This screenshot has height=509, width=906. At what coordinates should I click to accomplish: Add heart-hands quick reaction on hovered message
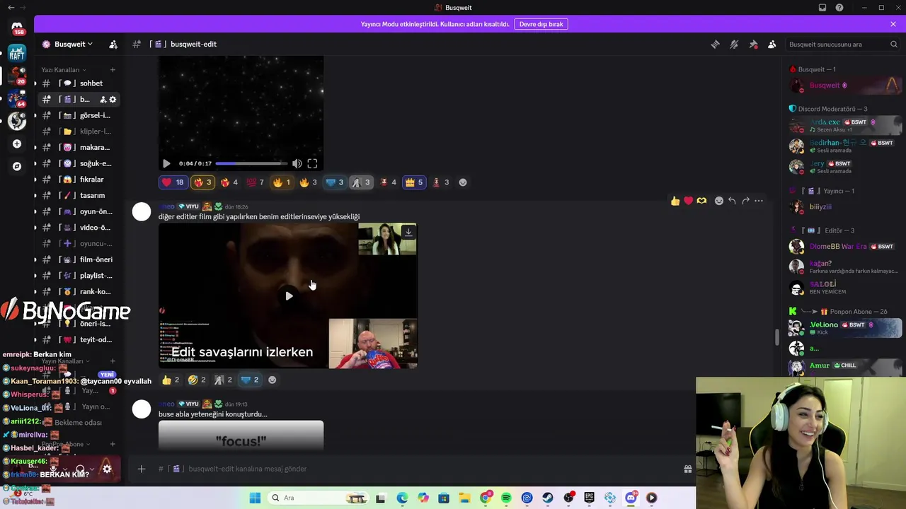pos(701,201)
